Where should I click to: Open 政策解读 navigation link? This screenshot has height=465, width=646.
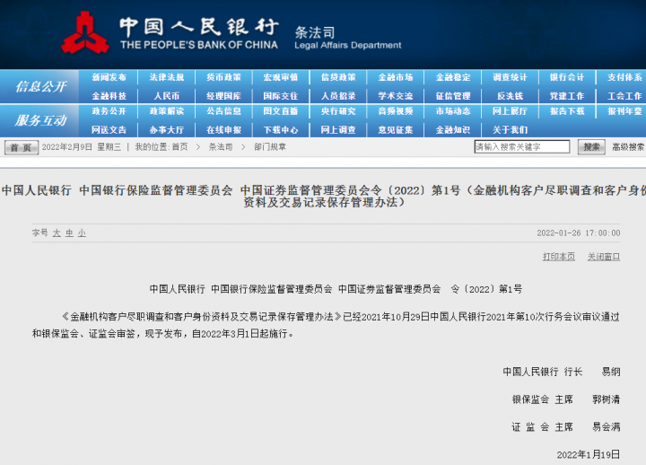click(x=167, y=111)
